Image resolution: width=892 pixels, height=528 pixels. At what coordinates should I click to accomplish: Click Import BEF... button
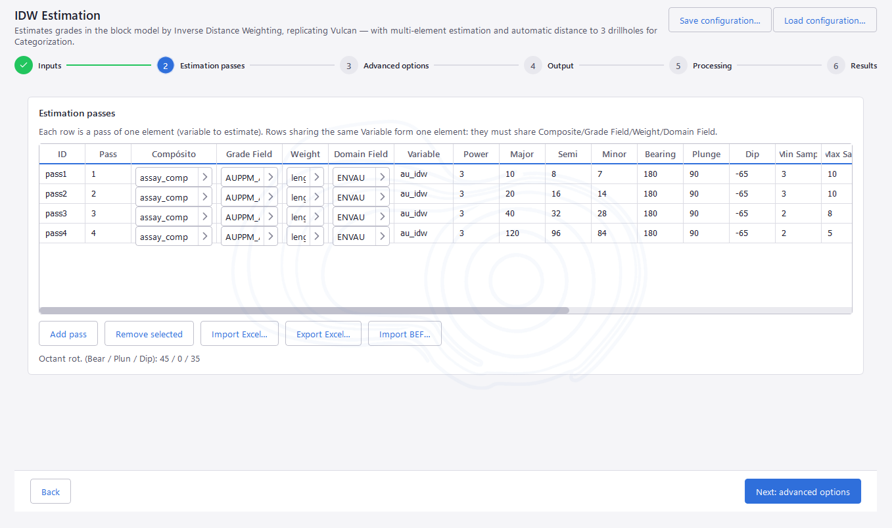tap(405, 334)
